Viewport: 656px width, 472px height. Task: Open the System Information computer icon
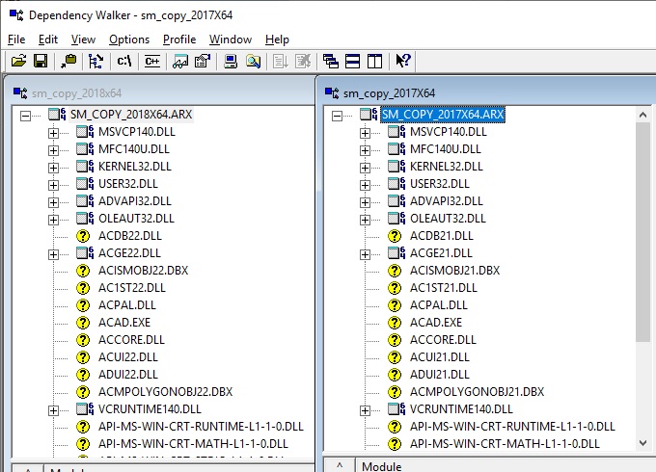231,61
